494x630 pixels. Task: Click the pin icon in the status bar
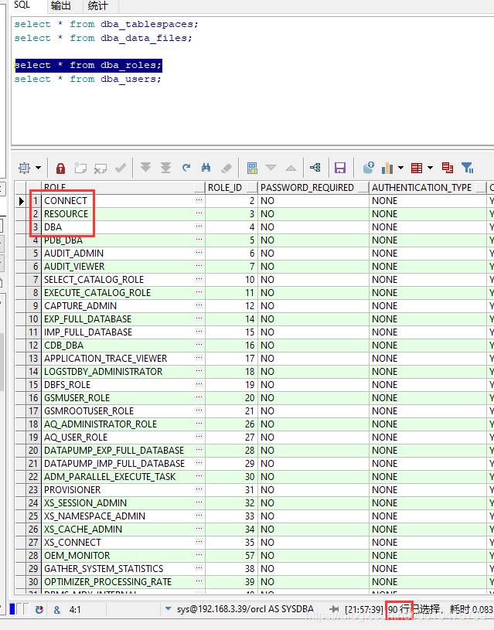coord(334,609)
